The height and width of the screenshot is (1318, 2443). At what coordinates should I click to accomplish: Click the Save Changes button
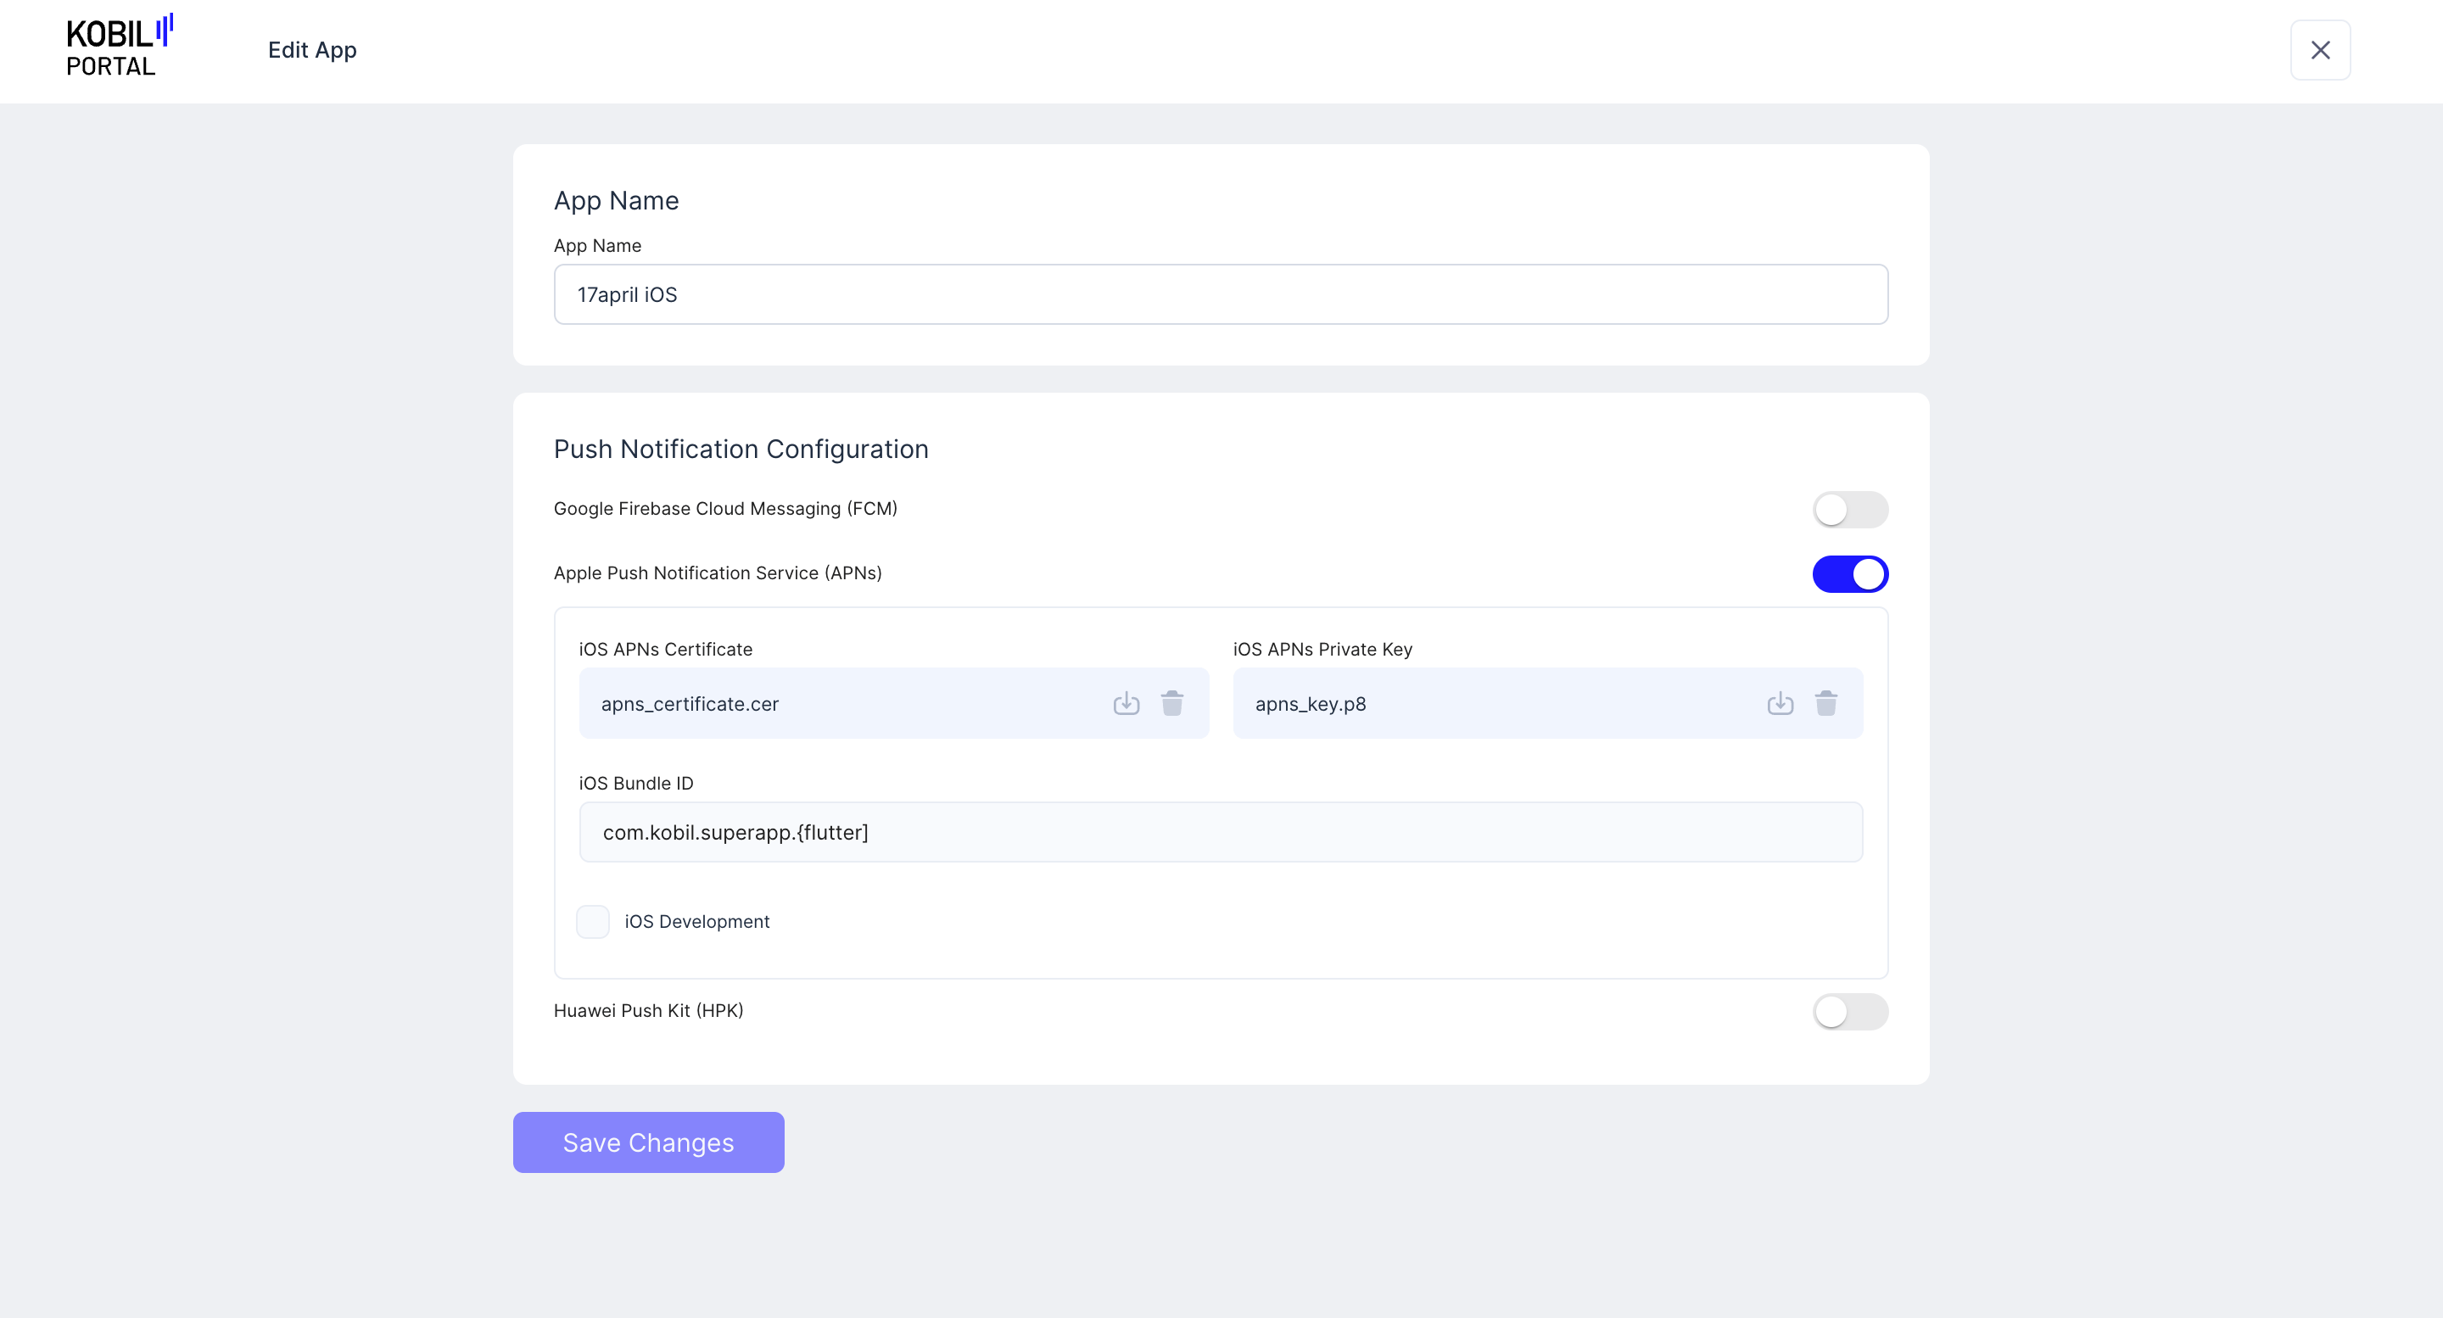[x=648, y=1142]
